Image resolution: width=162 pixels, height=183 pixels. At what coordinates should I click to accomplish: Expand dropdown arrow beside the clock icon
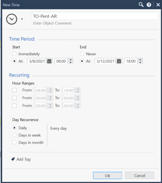(22, 19)
